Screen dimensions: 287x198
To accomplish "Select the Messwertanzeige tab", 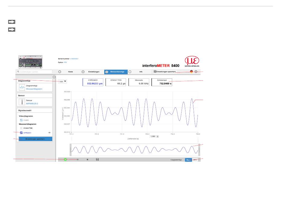I will (116, 72).
